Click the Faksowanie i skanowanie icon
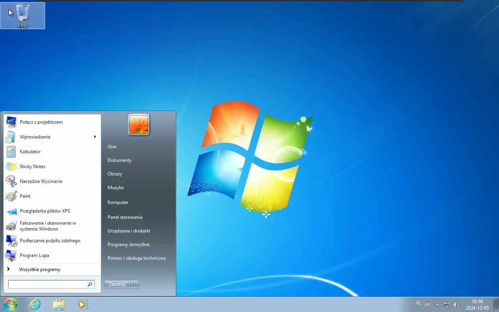Screen dimensions: 499x312 [x=11, y=226]
